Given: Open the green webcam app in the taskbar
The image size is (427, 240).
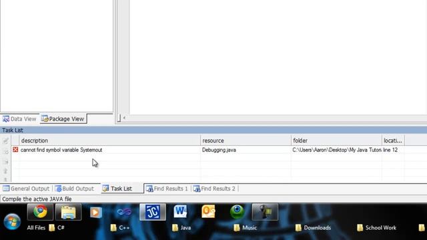Looking at the screenshot, I should click(x=237, y=212).
